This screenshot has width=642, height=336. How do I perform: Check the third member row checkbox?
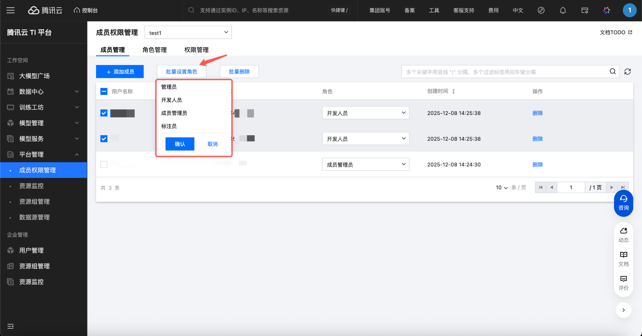click(104, 164)
